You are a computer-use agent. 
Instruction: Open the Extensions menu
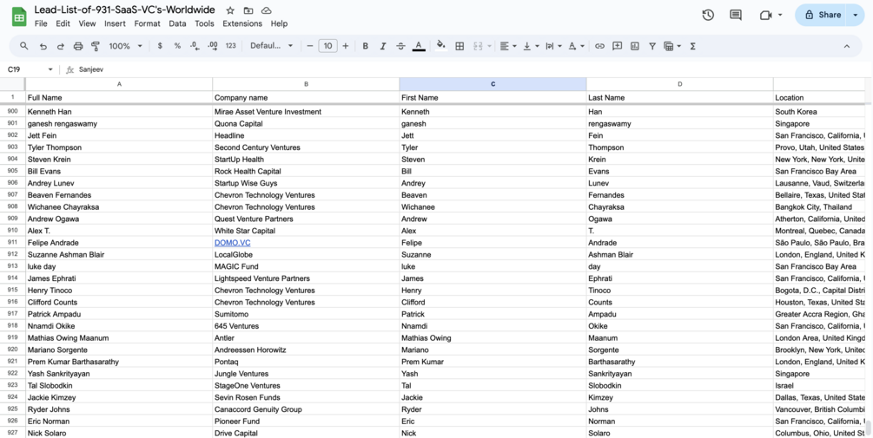[x=242, y=23]
